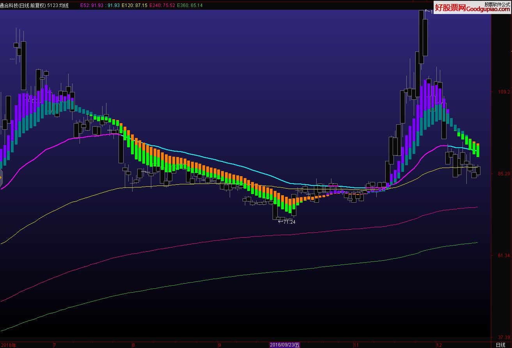Click month 7 on the date axis
Viewport: 512px width, 348px height.
pos(55,345)
